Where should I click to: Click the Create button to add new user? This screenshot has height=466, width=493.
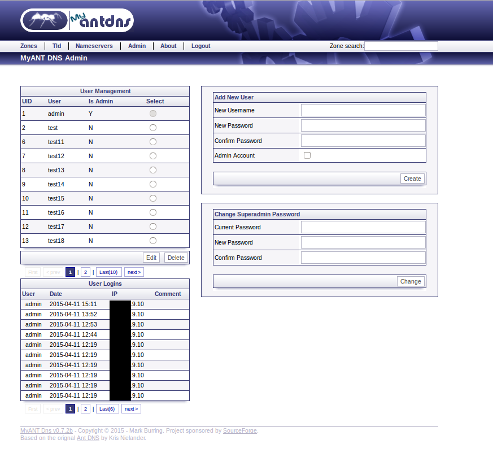(412, 178)
